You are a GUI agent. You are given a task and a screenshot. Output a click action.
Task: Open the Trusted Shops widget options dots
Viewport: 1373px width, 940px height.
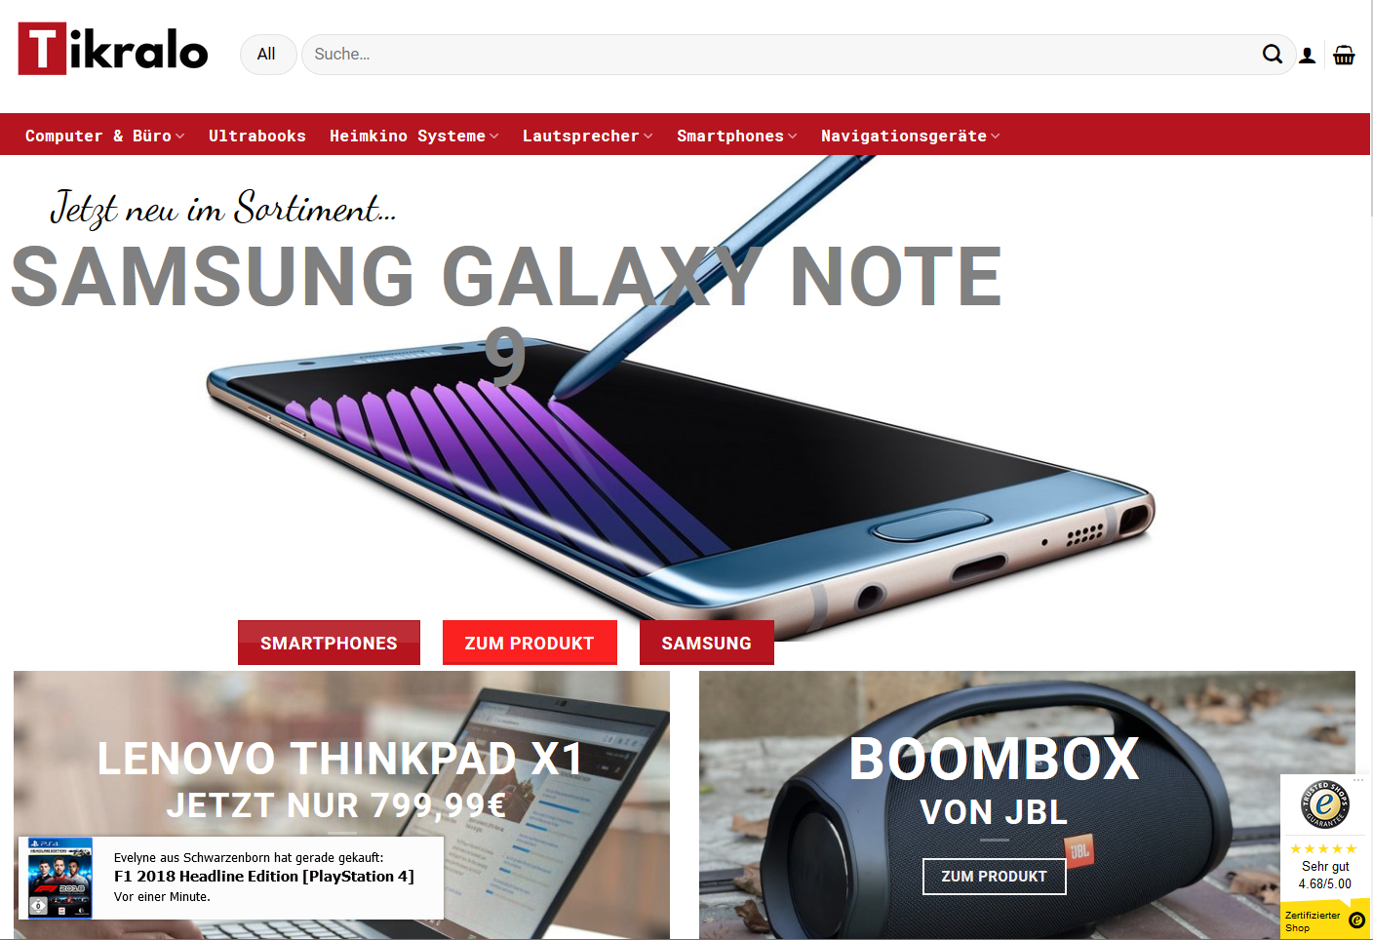coord(1358,780)
